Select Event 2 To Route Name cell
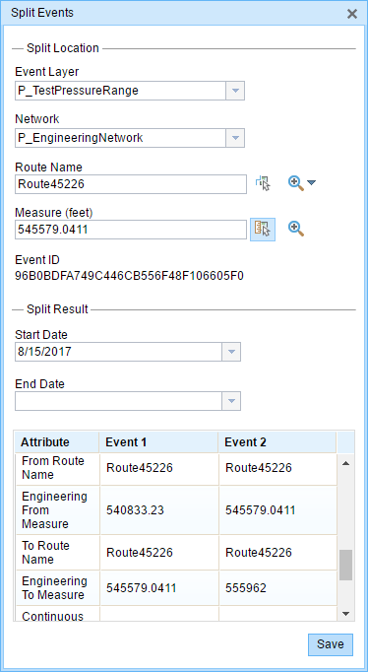 tap(277, 553)
